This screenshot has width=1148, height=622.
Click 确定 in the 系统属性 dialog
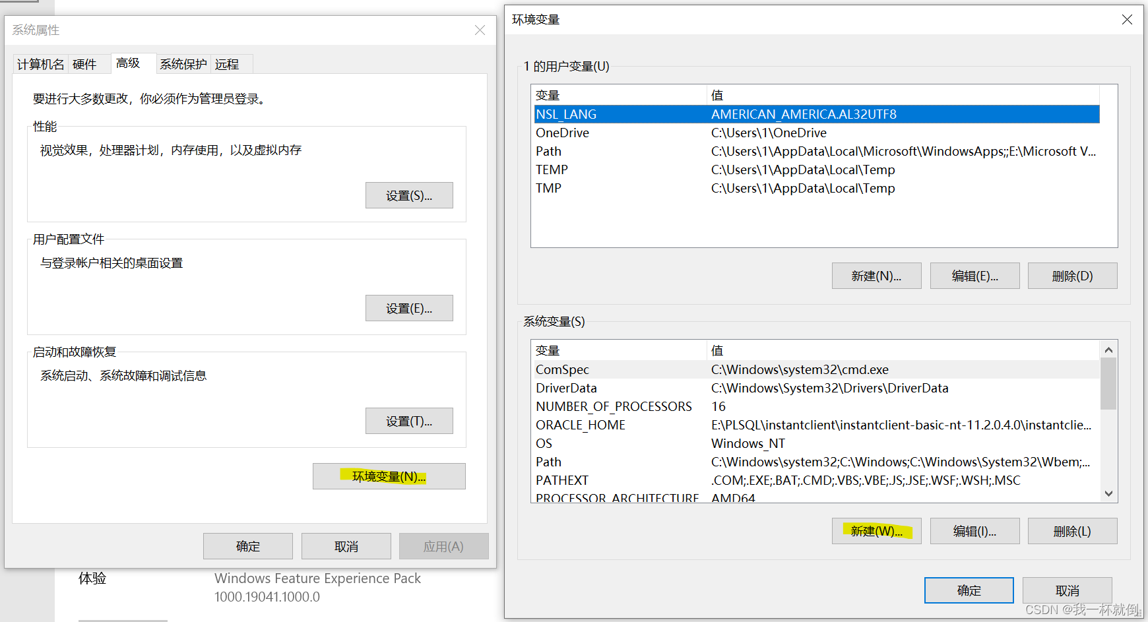pos(247,545)
